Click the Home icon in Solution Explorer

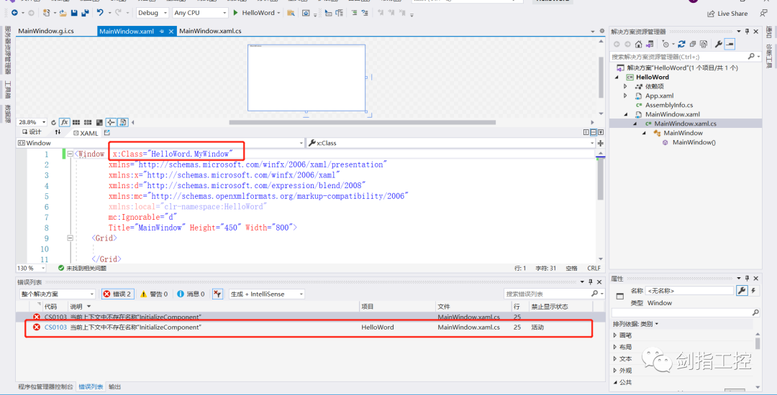639,44
